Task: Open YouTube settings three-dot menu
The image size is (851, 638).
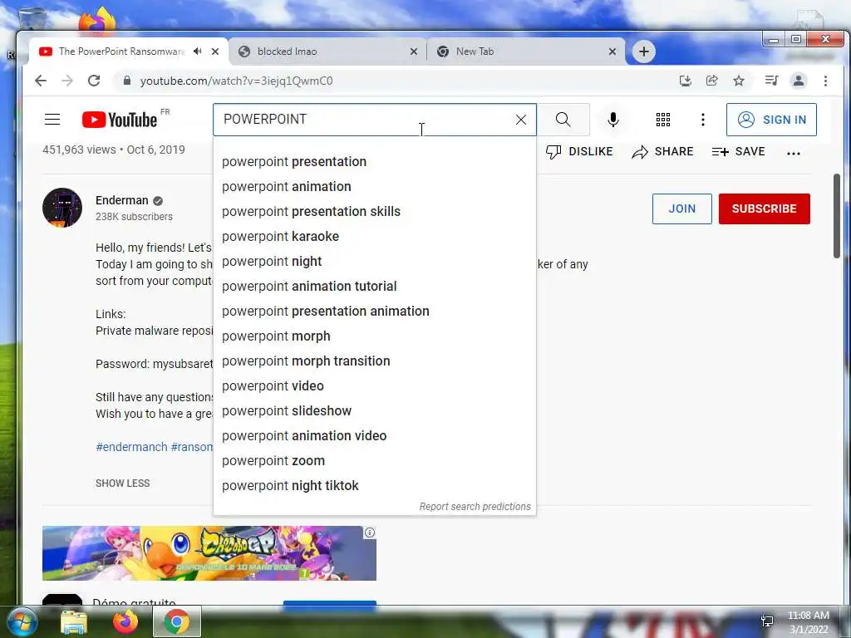Action: point(703,120)
